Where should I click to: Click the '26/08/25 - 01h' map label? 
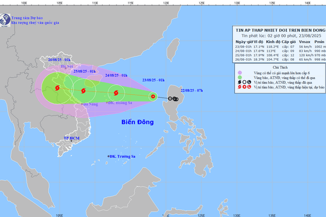tap(59, 60)
